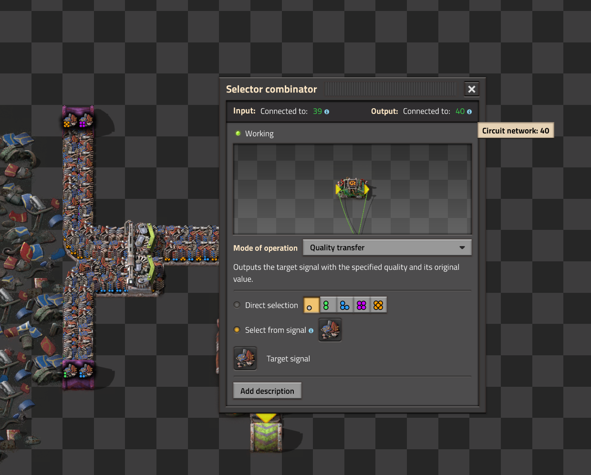Enable the Direct selection radio button

237,305
